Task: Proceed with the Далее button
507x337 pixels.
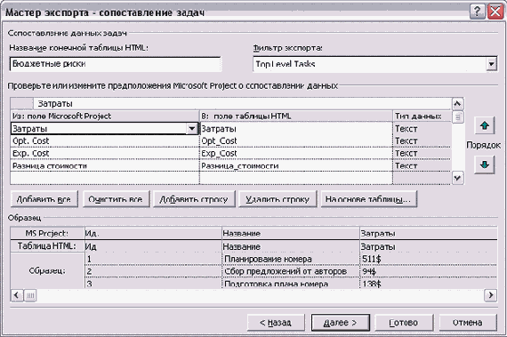Action: 340,323
